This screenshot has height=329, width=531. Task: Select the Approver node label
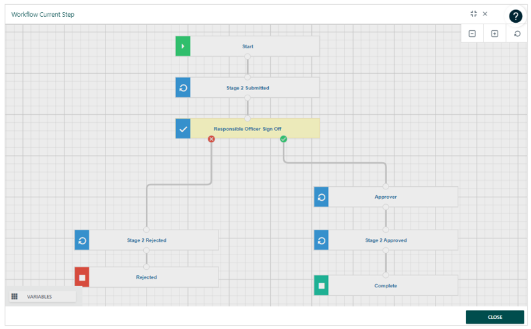(385, 197)
